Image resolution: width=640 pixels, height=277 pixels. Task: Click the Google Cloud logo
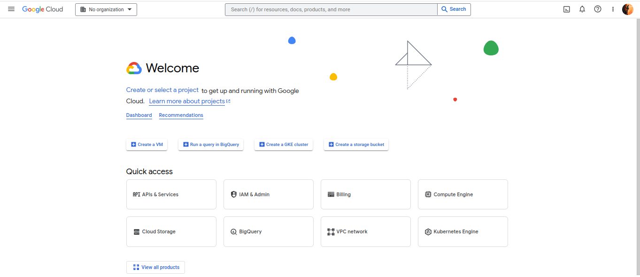[x=43, y=9]
